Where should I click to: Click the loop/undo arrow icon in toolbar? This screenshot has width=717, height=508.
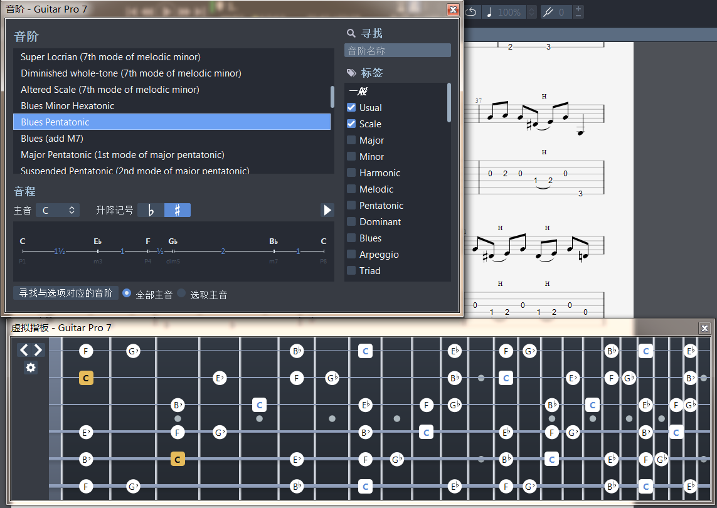[x=472, y=12]
